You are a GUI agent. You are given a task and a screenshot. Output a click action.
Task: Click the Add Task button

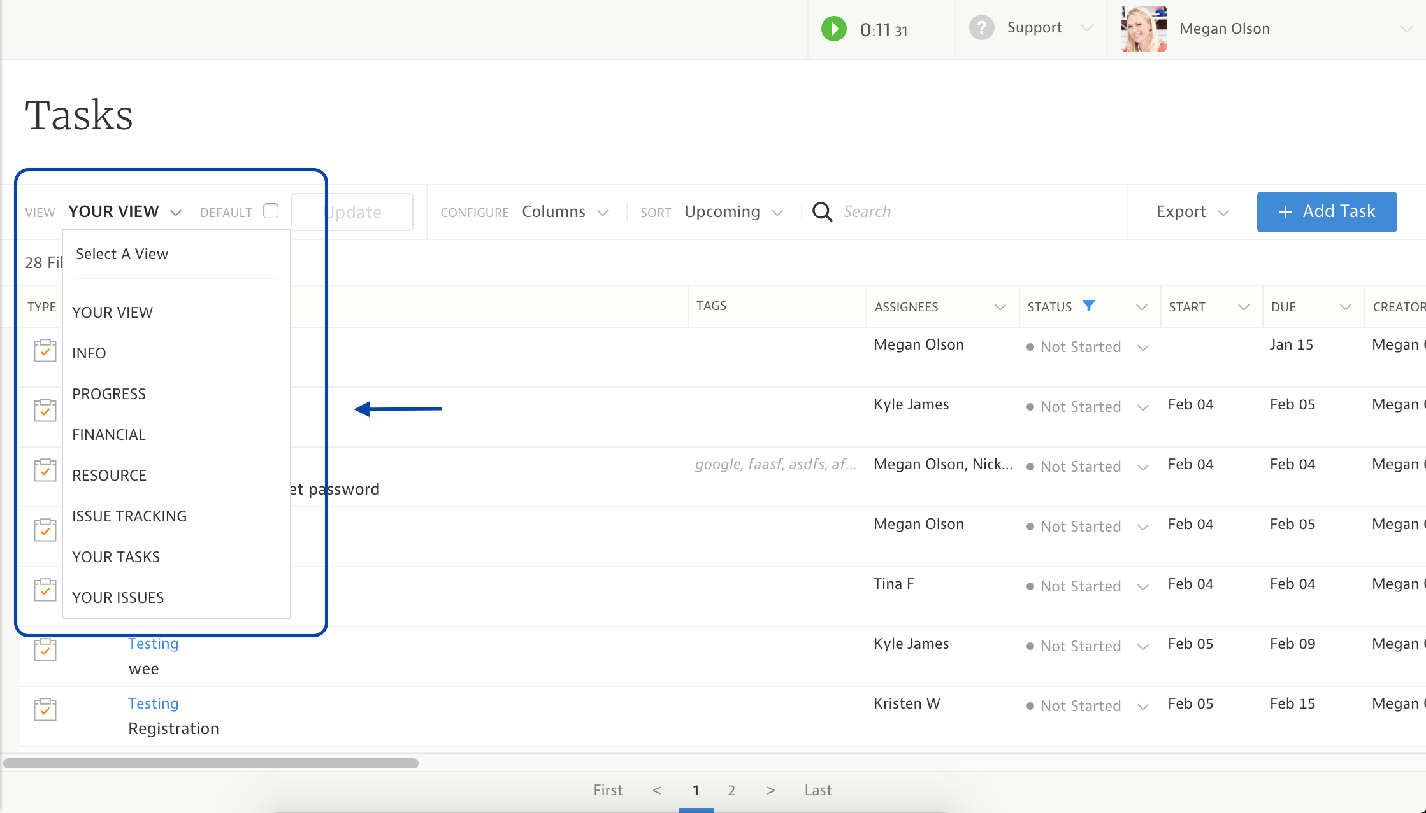point(1327,212)
